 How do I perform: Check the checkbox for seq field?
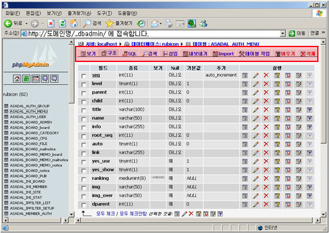(x=84, y=76)
